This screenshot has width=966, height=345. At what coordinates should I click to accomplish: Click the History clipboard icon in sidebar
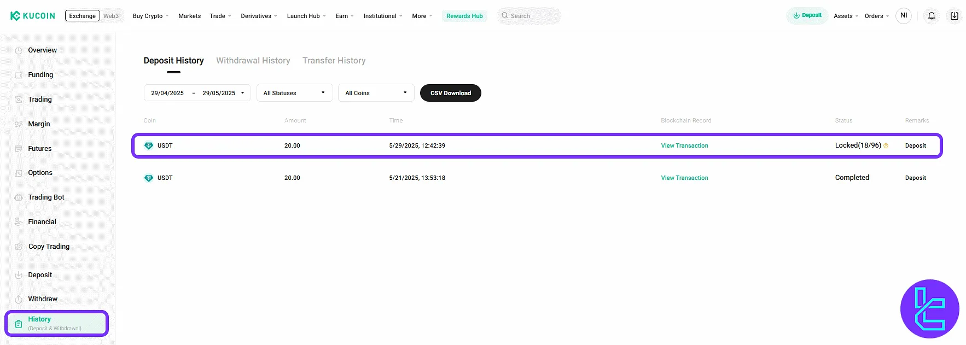[19, 324]
